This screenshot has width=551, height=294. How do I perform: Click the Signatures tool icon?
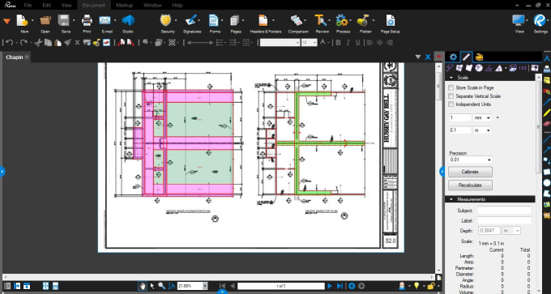(x=191, y=21)
